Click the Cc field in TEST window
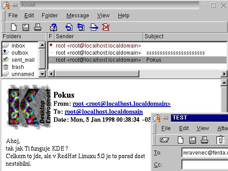This screenshot has width=228, height=171. click(205, 164)
